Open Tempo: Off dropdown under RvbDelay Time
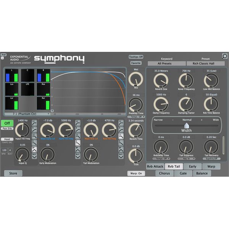Viewport: 229px width, 229px height. click(161, 159)
